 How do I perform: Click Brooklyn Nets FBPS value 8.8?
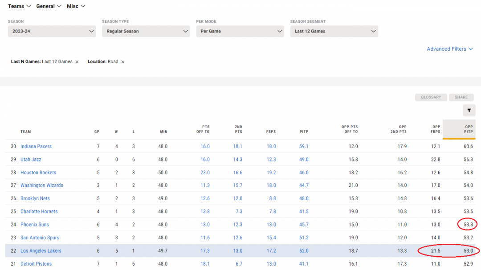(273, 198)
